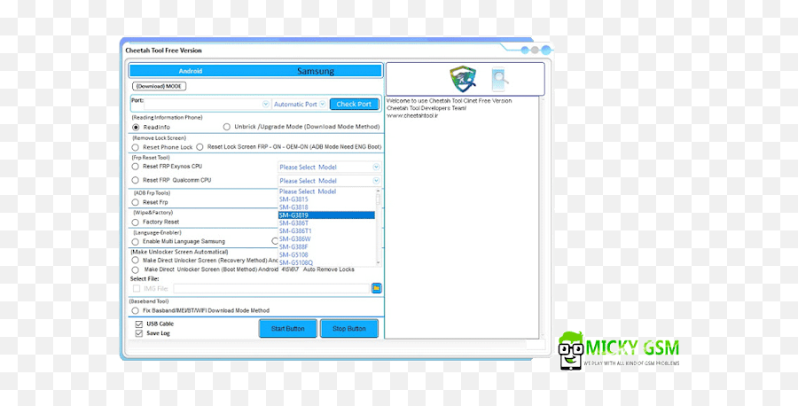Select the Reset Phone Lock option

click(136, 147)
